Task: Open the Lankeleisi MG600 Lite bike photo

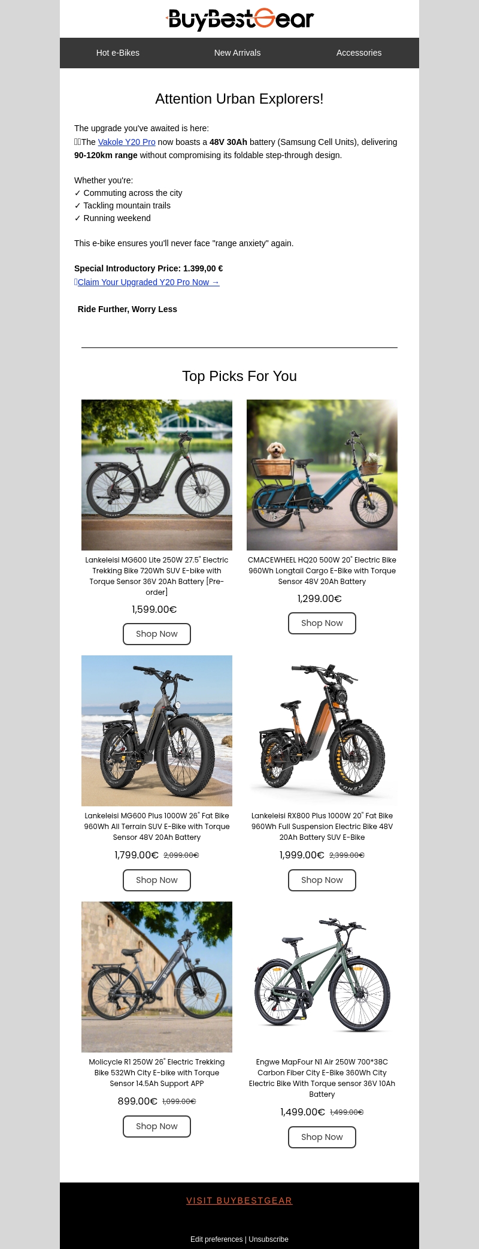Action: pos(157,475)
